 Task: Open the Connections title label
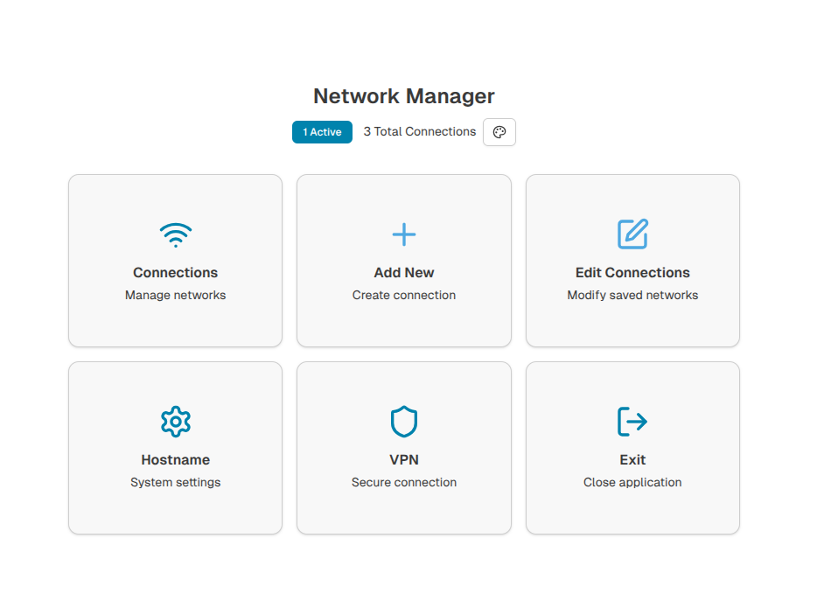point(175,272)
